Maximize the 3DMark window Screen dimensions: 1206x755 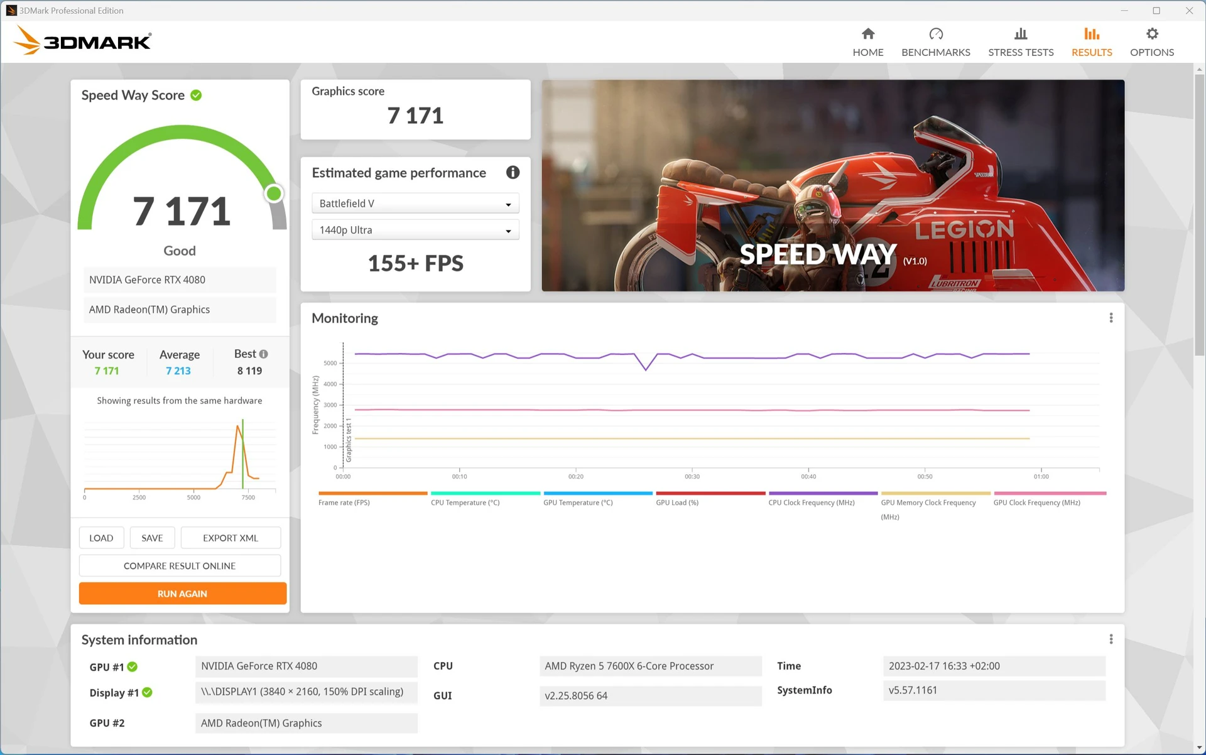[1156, 10]
